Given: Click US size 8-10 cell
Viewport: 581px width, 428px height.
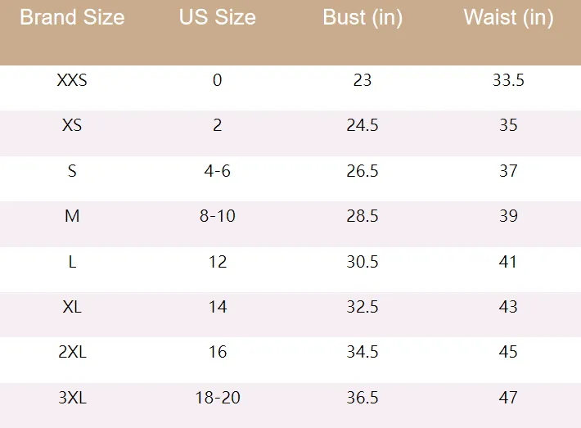Looking at the screenshot, I should (217, 216).
